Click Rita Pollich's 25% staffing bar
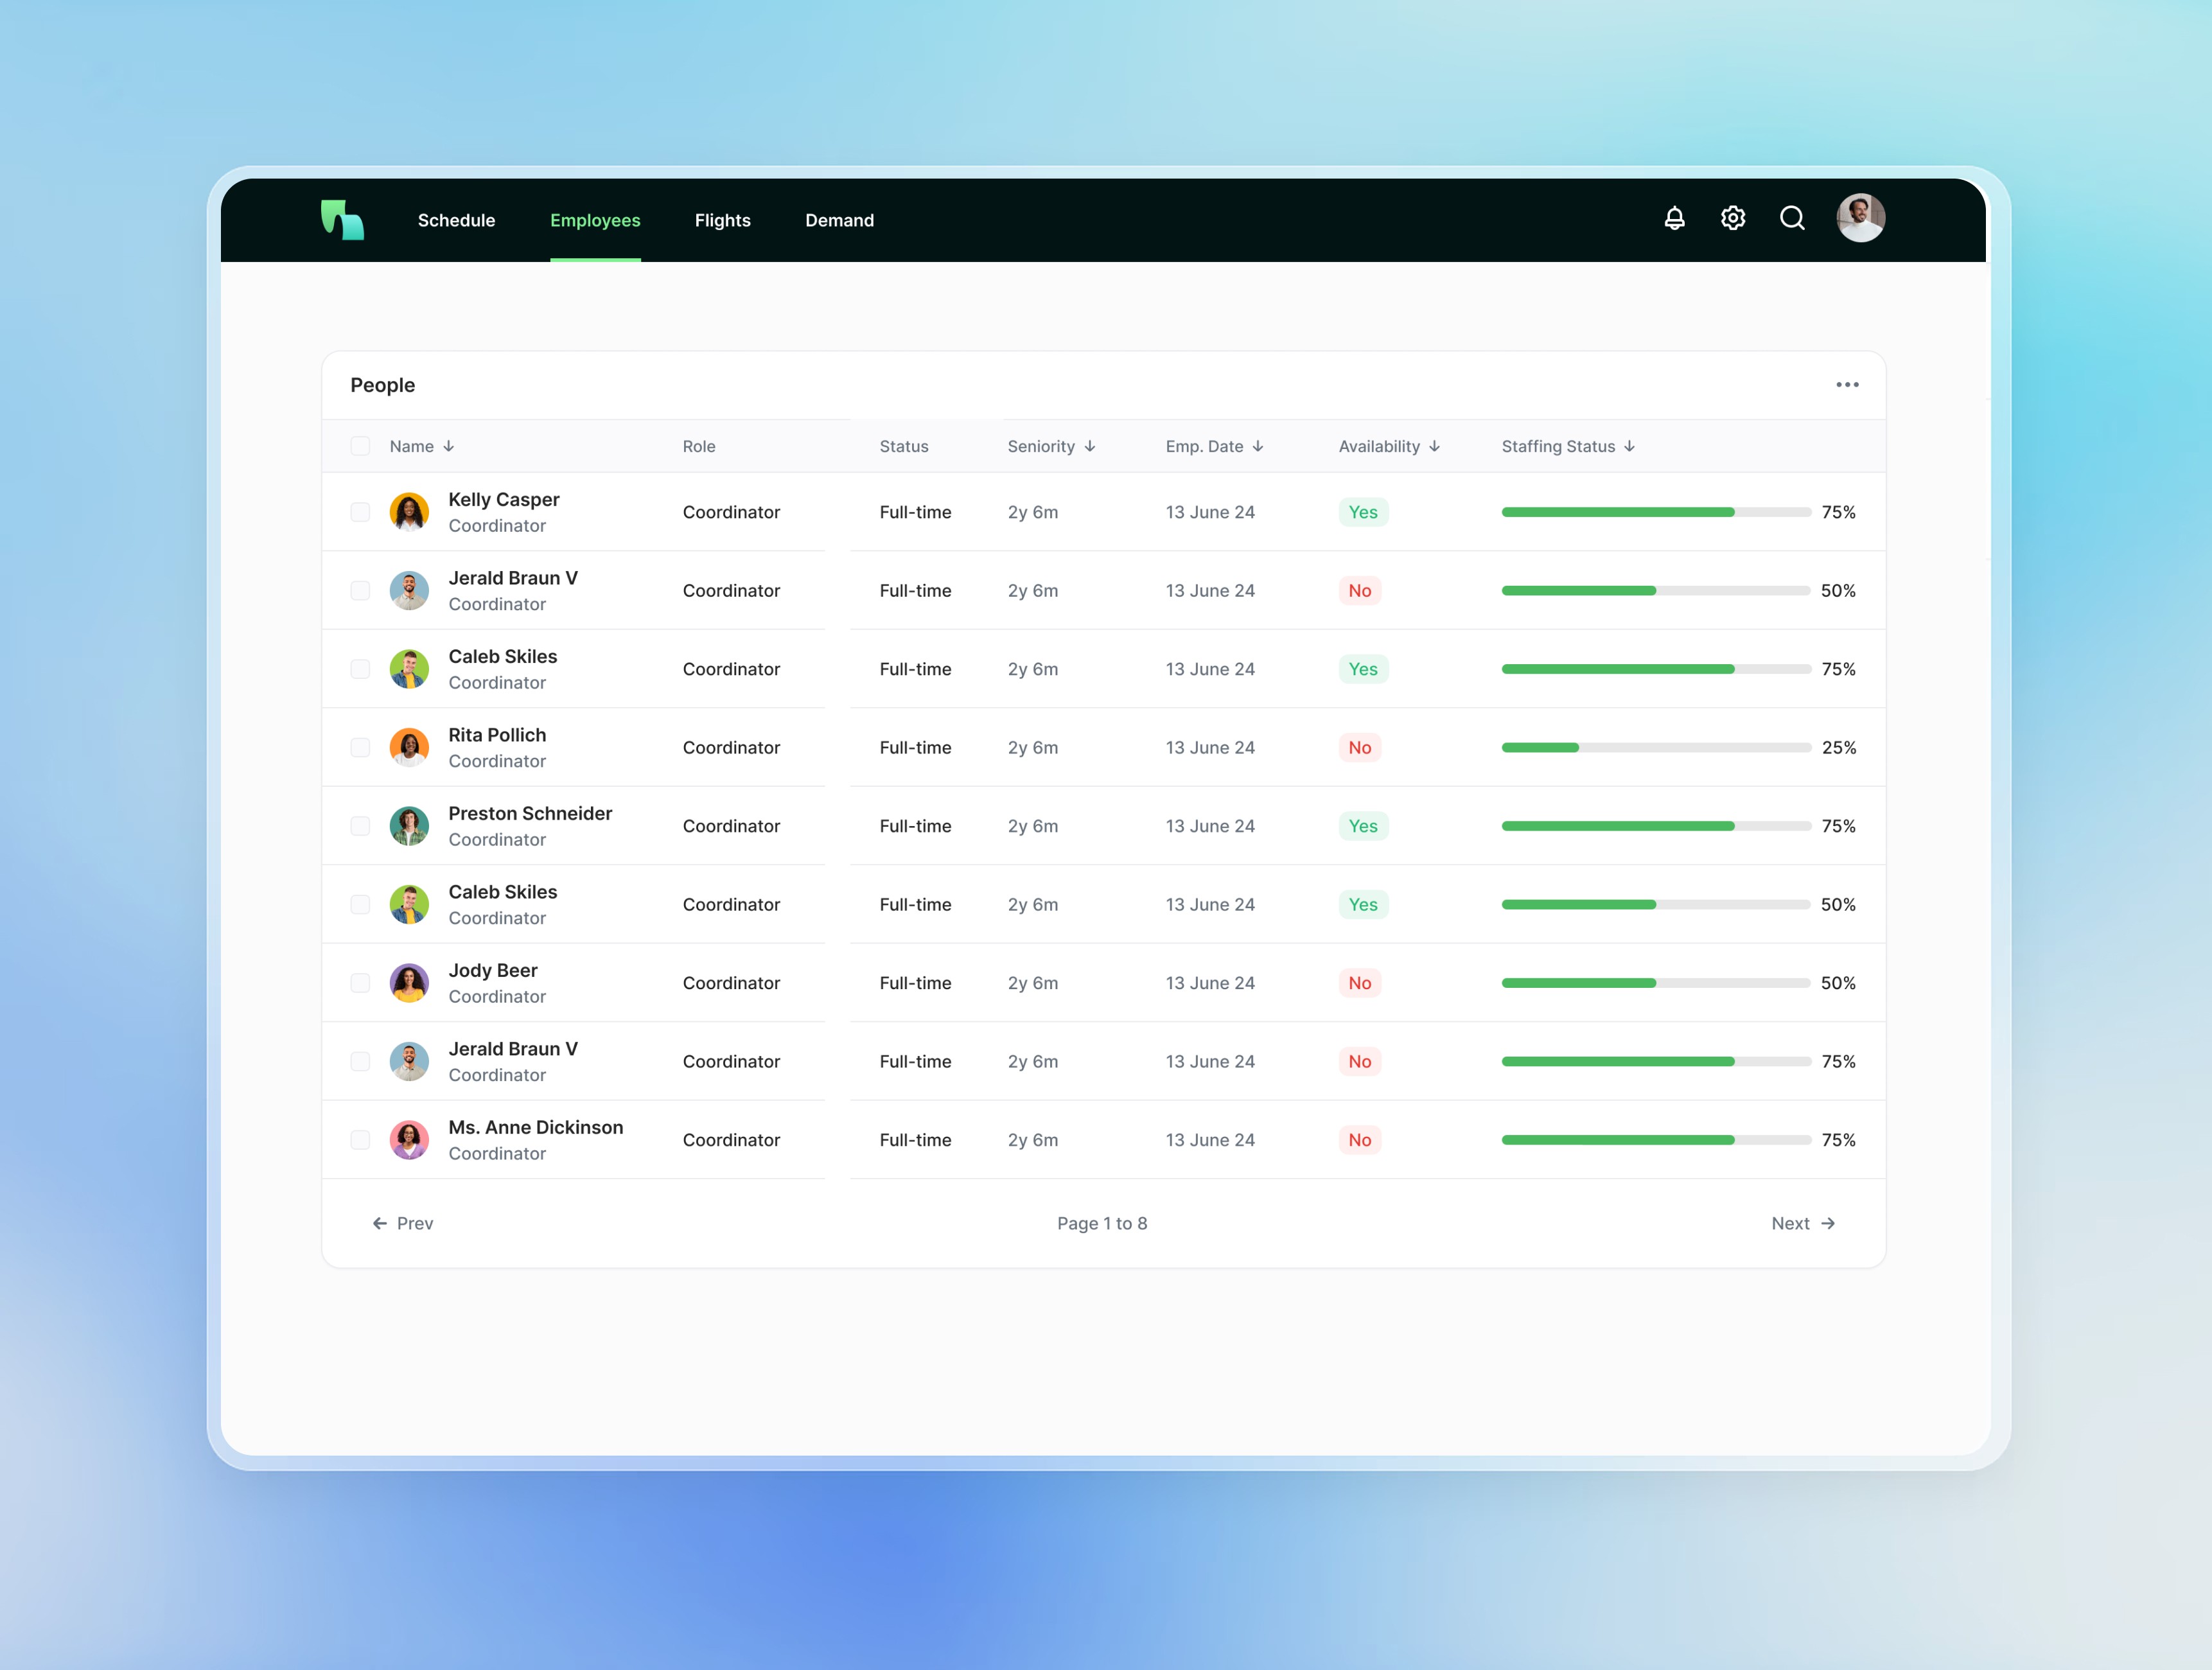This screenshot has height=1670, width=2212. coord(1655,747)
